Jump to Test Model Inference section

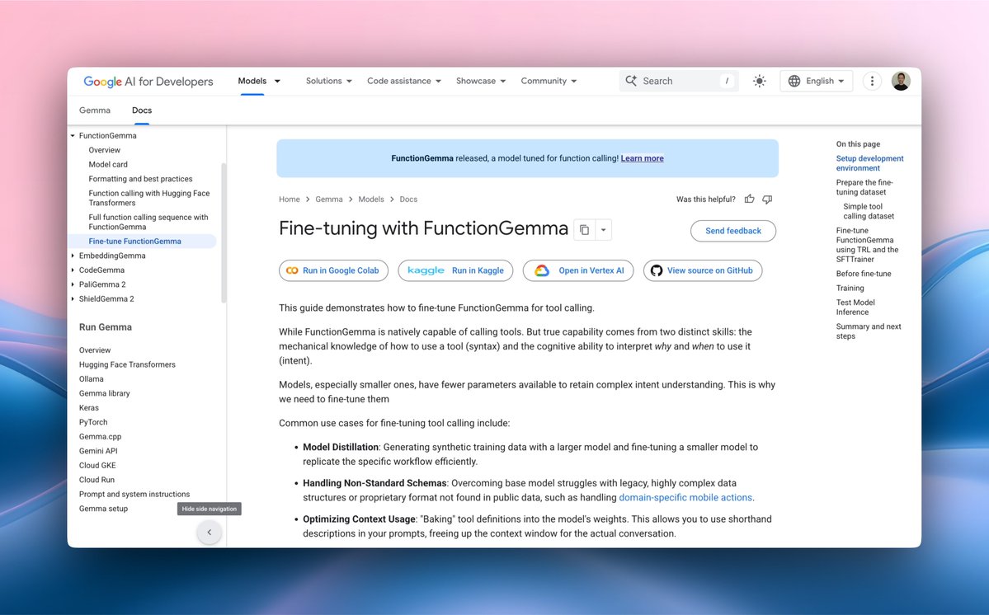(x=855, y=307)
